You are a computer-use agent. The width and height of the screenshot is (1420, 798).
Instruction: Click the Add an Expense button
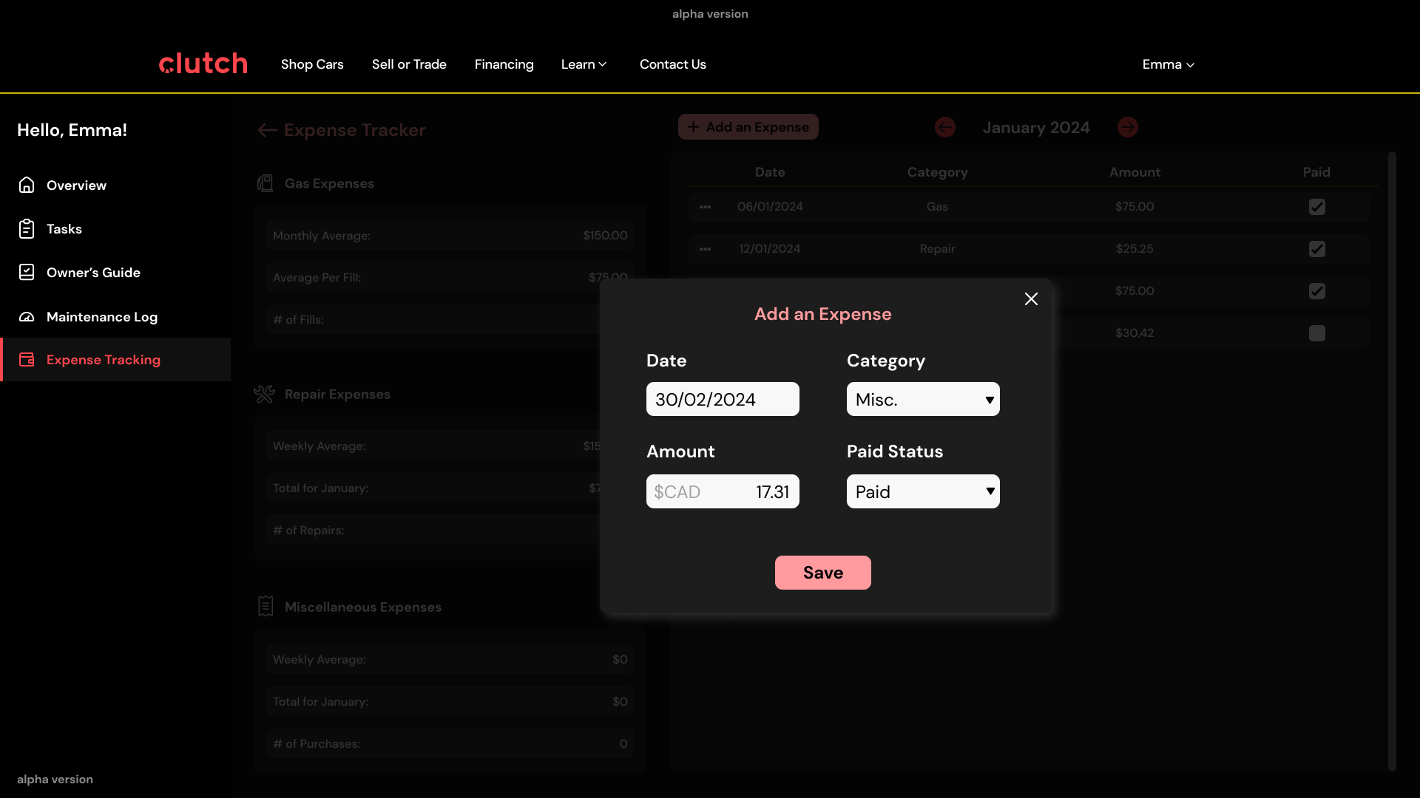(748, 127)
